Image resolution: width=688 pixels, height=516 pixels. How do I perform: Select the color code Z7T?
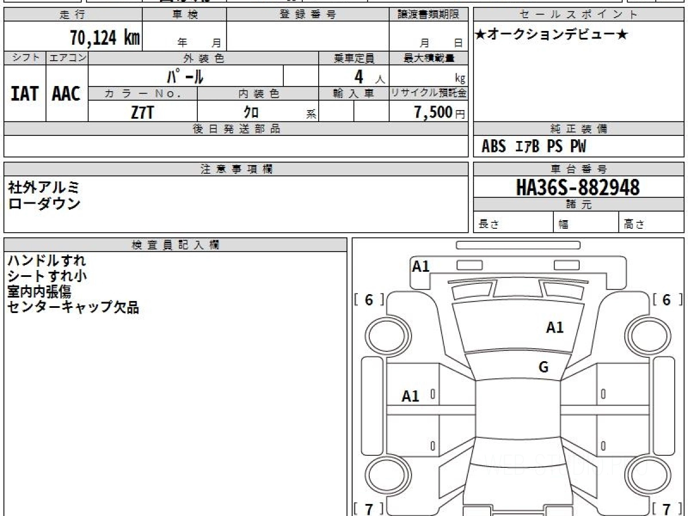142,112
